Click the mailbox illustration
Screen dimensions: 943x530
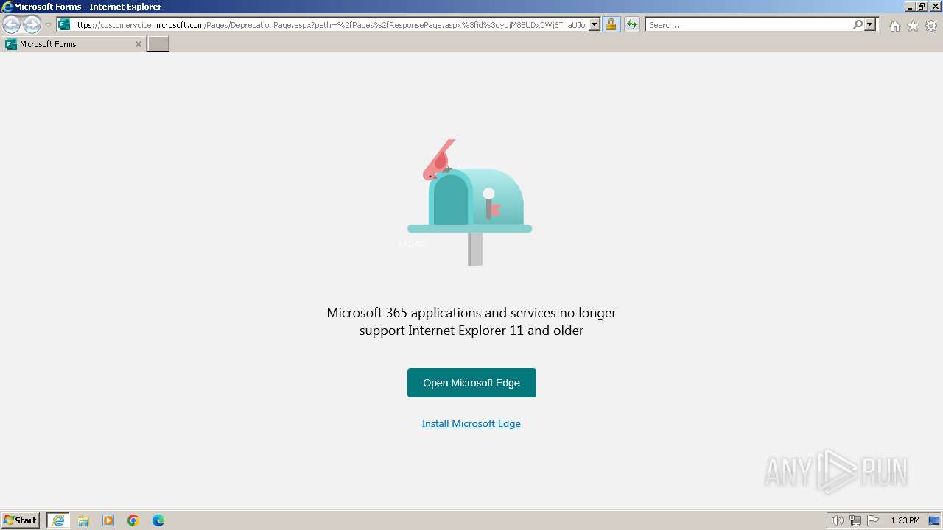[469, 202]
